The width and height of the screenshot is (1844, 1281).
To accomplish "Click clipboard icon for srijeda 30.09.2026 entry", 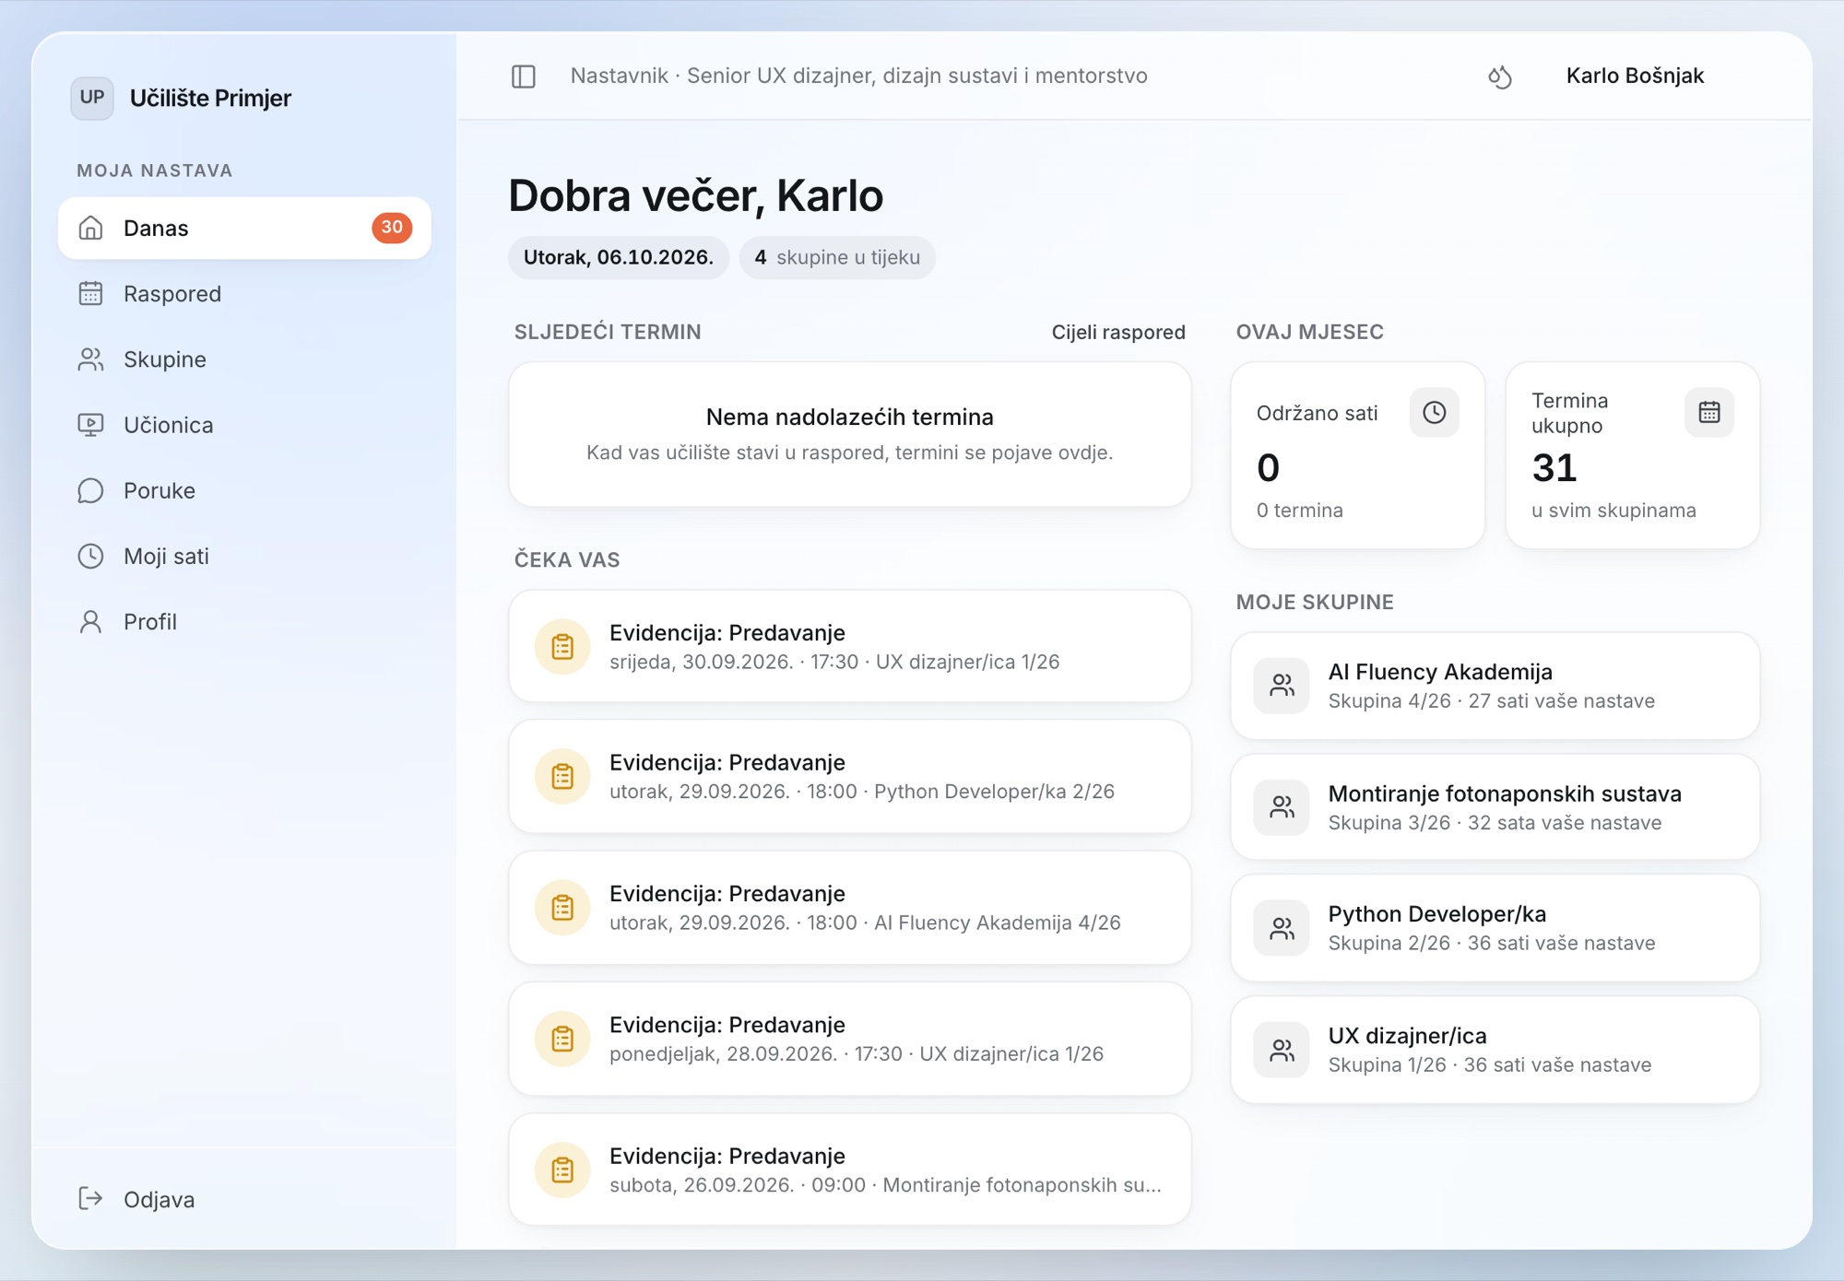I will pos(562,647).
